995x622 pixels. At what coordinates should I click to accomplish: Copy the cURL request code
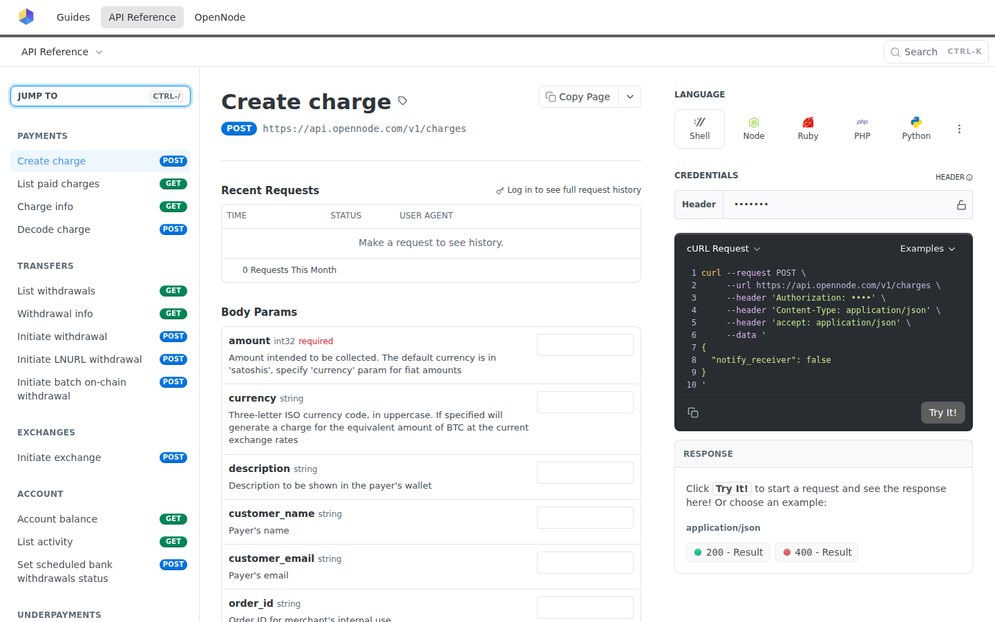693,413
